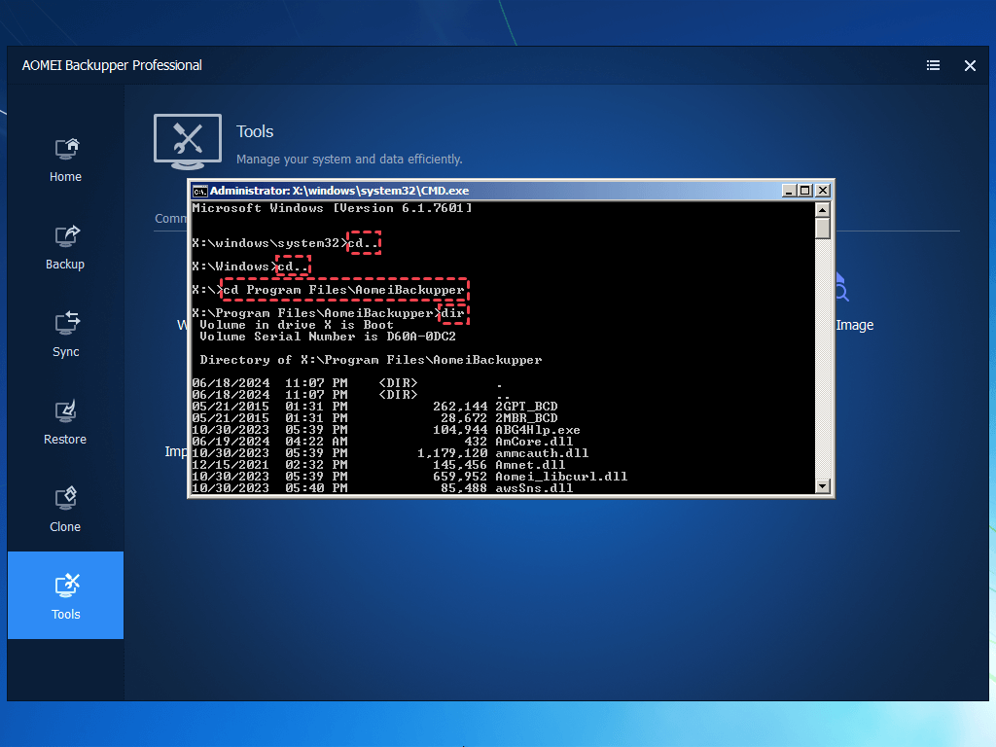Click 'Manage your system and data efficiently.' text
This screenshot has height=747, width=996.
coord(349,160)
